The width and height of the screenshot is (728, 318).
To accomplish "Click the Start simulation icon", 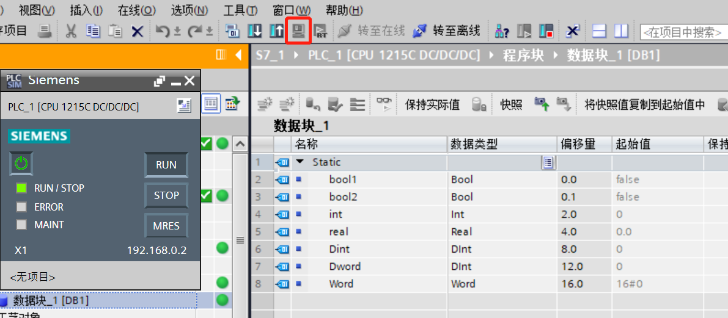I will click(x=298, y=31).
